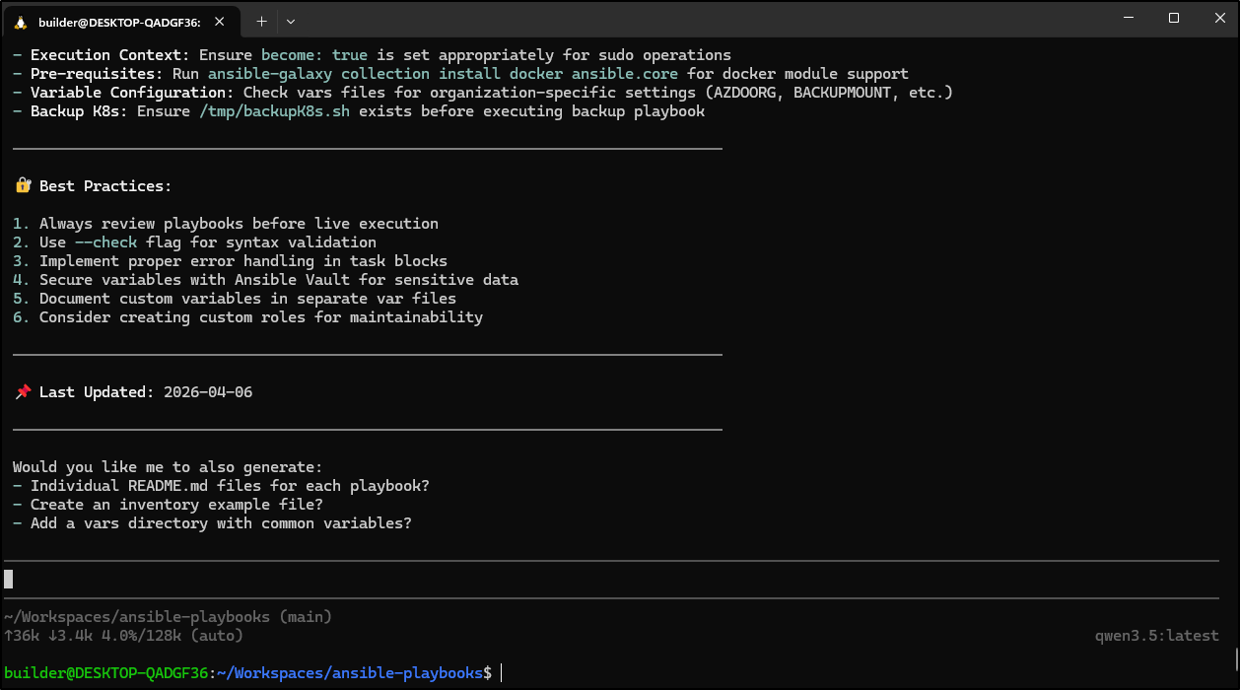
Task: Click the qwen3.5:latest model label
Action: pyautogui.click(x=1156, y=636)
